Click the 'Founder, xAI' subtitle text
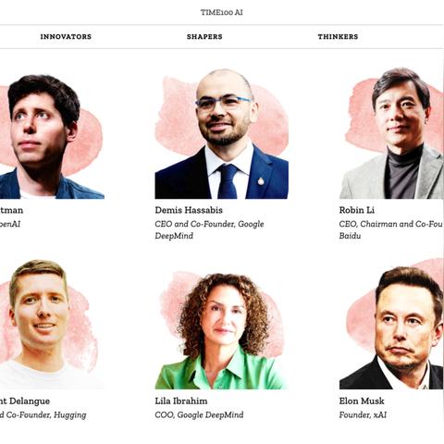The image size is (444, 444). [363, 415]
